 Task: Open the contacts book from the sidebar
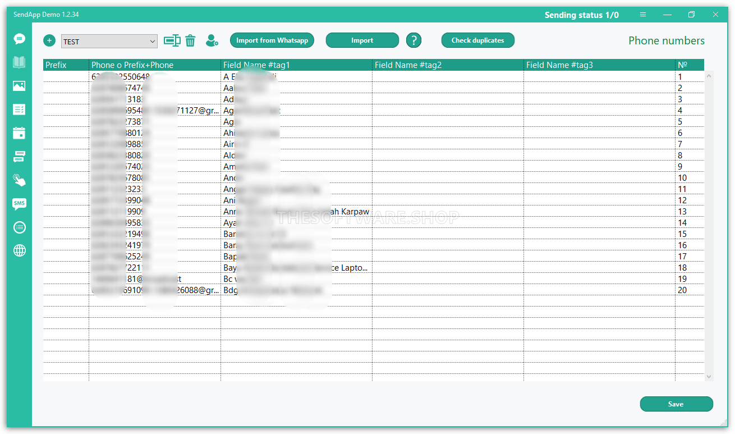20,62
